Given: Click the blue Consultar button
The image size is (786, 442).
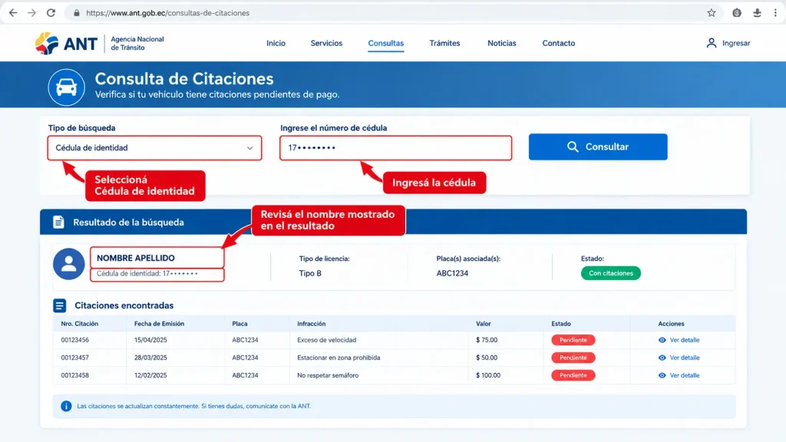Looking at the screenshot, I should click(x=597, y=147).
